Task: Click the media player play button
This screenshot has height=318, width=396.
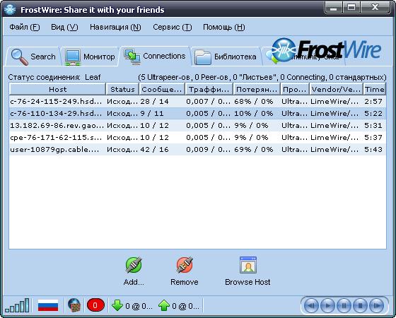Action: (327, 305)
